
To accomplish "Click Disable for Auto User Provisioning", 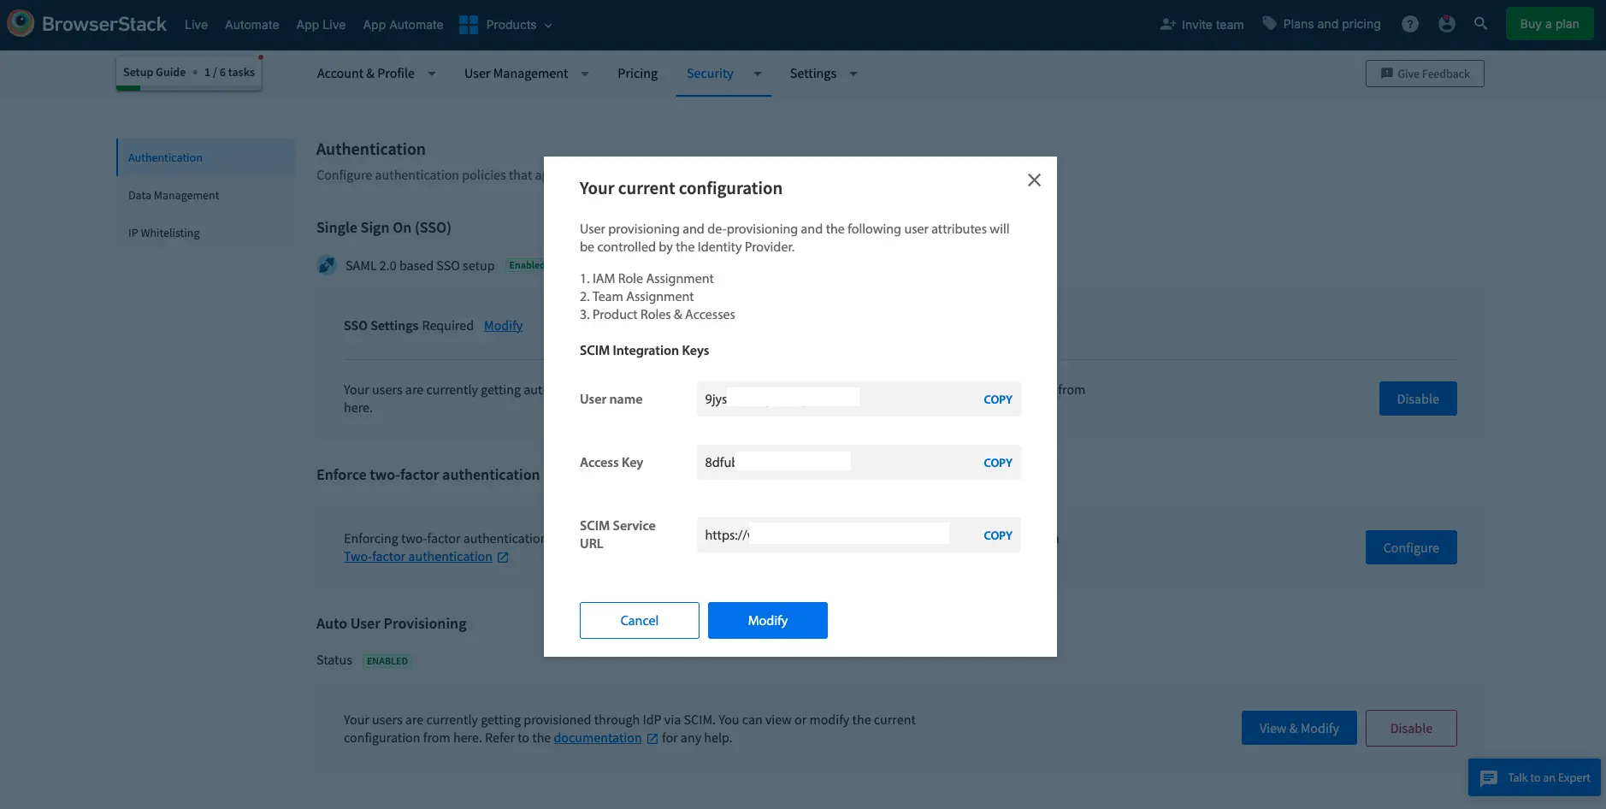I will coord(1411,728).
